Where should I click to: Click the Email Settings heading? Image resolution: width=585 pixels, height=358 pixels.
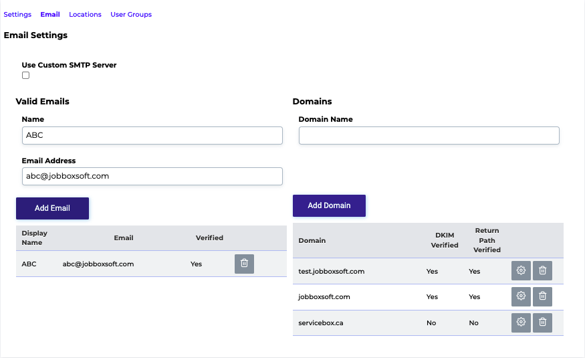pyautogui.click(x=35, y=35)
